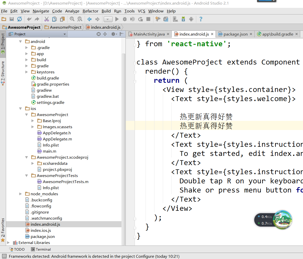The width and height of the screenshot is (303, 259).
Task: Open the Project view dropdown
Action: click(65, 34)
